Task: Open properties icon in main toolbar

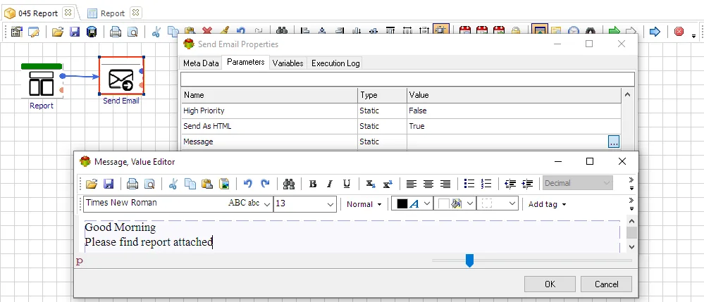Action: (x=17, y=32)
